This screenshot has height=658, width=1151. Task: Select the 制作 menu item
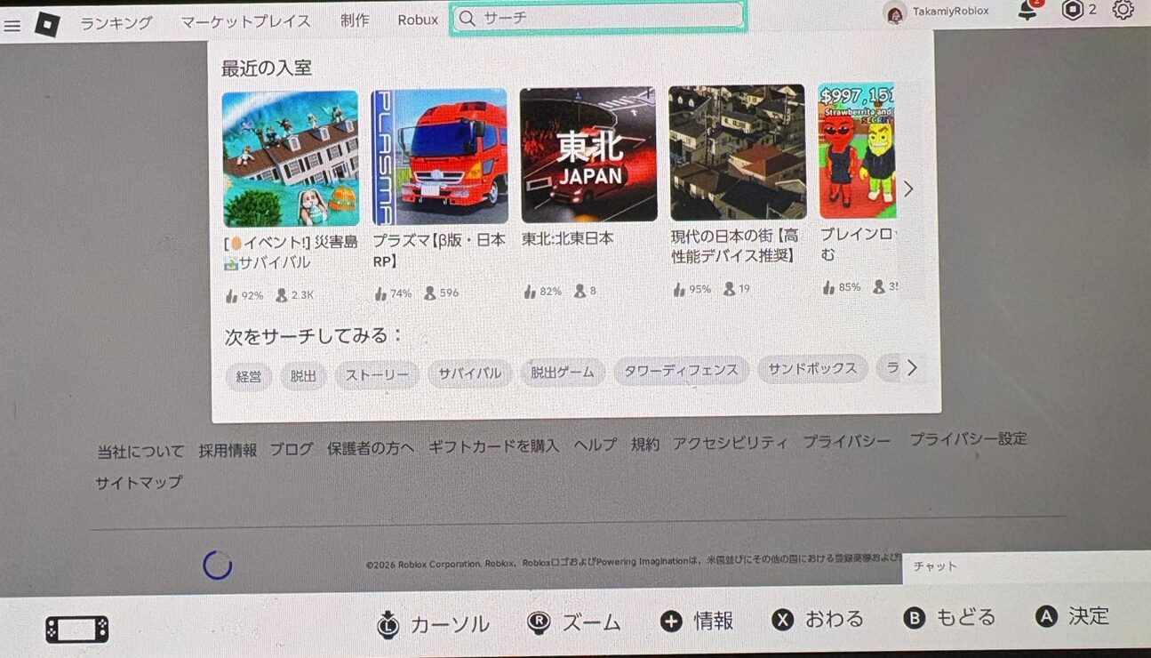355,20
